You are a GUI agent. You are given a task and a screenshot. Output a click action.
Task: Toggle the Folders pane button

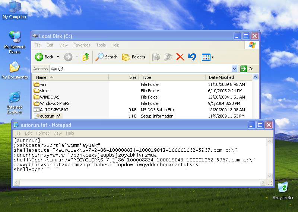point(134,57)
